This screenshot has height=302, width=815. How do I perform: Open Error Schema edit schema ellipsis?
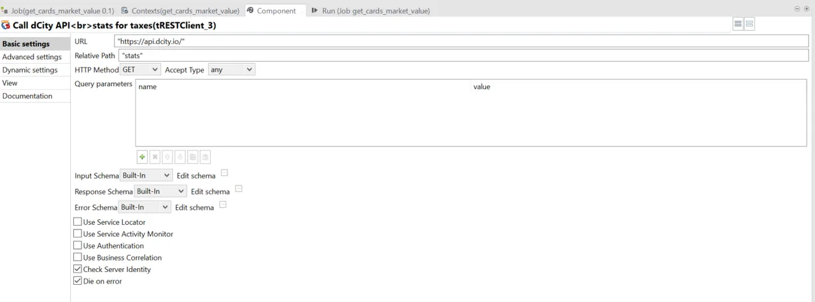[223, 205]
